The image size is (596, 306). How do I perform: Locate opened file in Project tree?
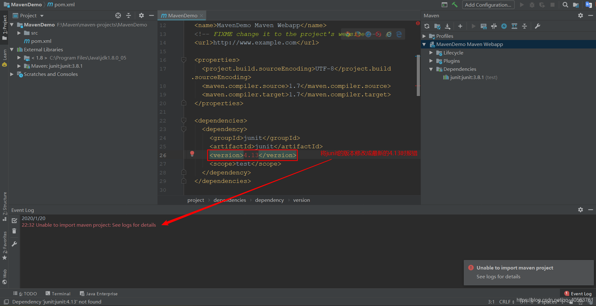(x=118, y=15)
